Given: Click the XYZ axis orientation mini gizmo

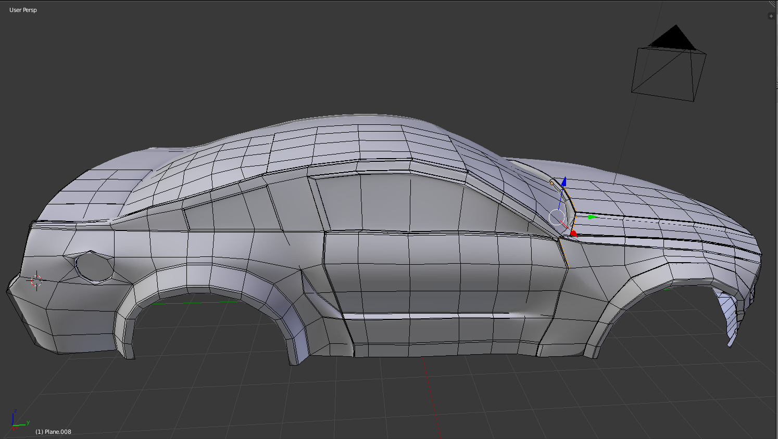Looking at the screenshot, I should click(x=20, y=421).
